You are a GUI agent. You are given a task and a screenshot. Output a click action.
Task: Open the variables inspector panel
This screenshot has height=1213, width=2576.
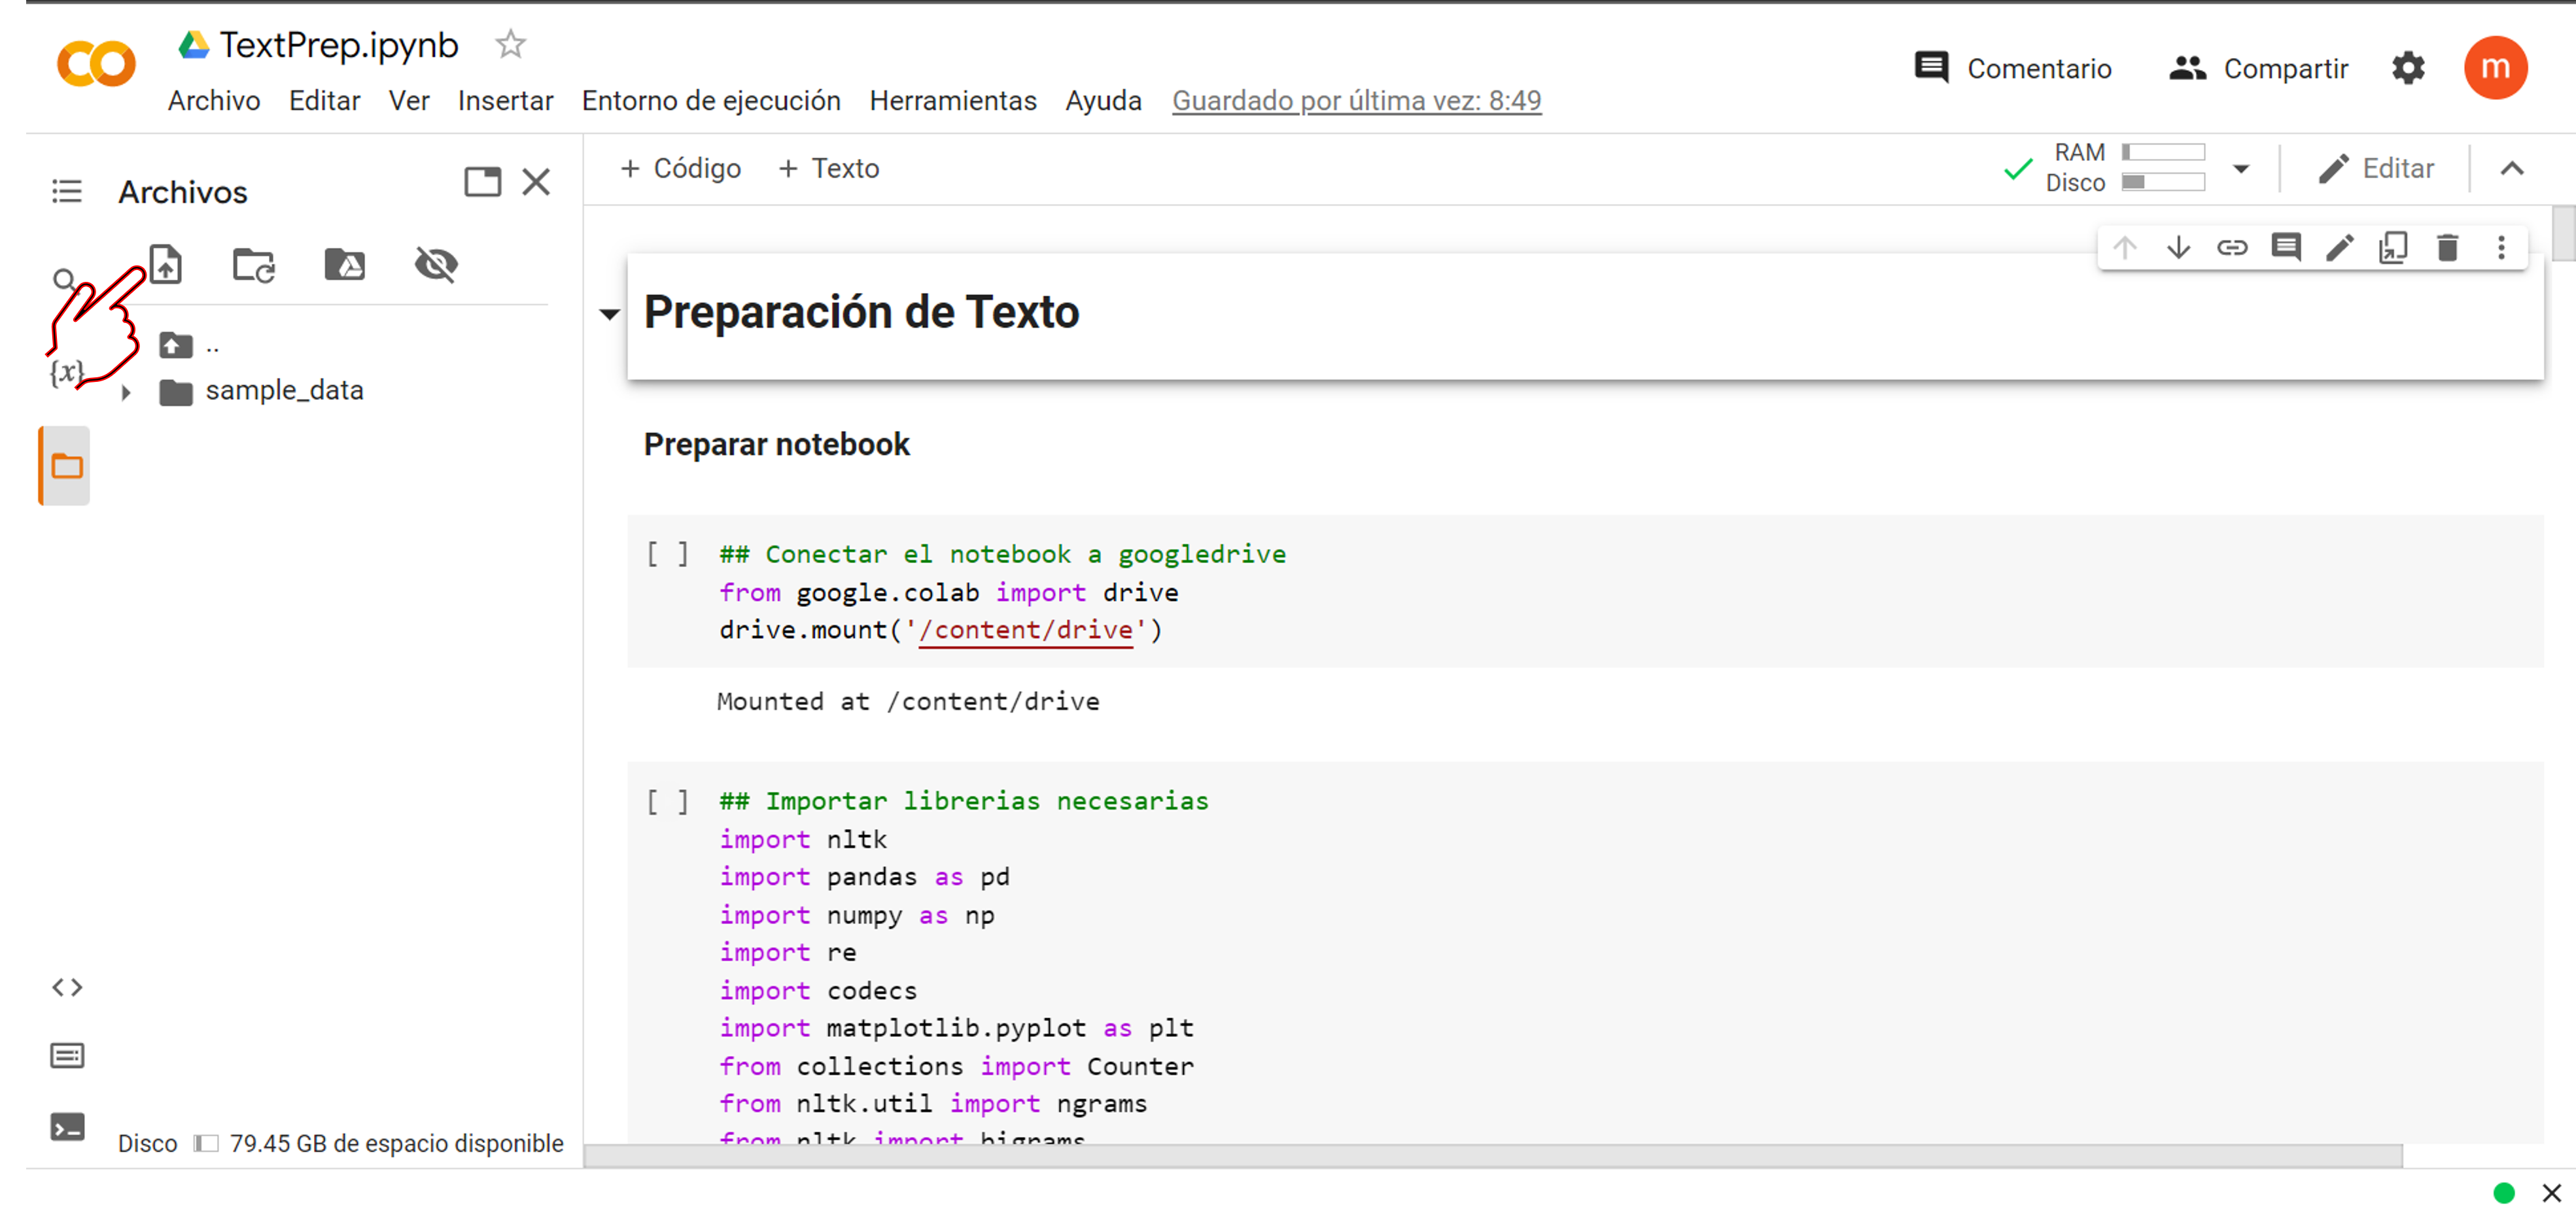pos(66,370)
